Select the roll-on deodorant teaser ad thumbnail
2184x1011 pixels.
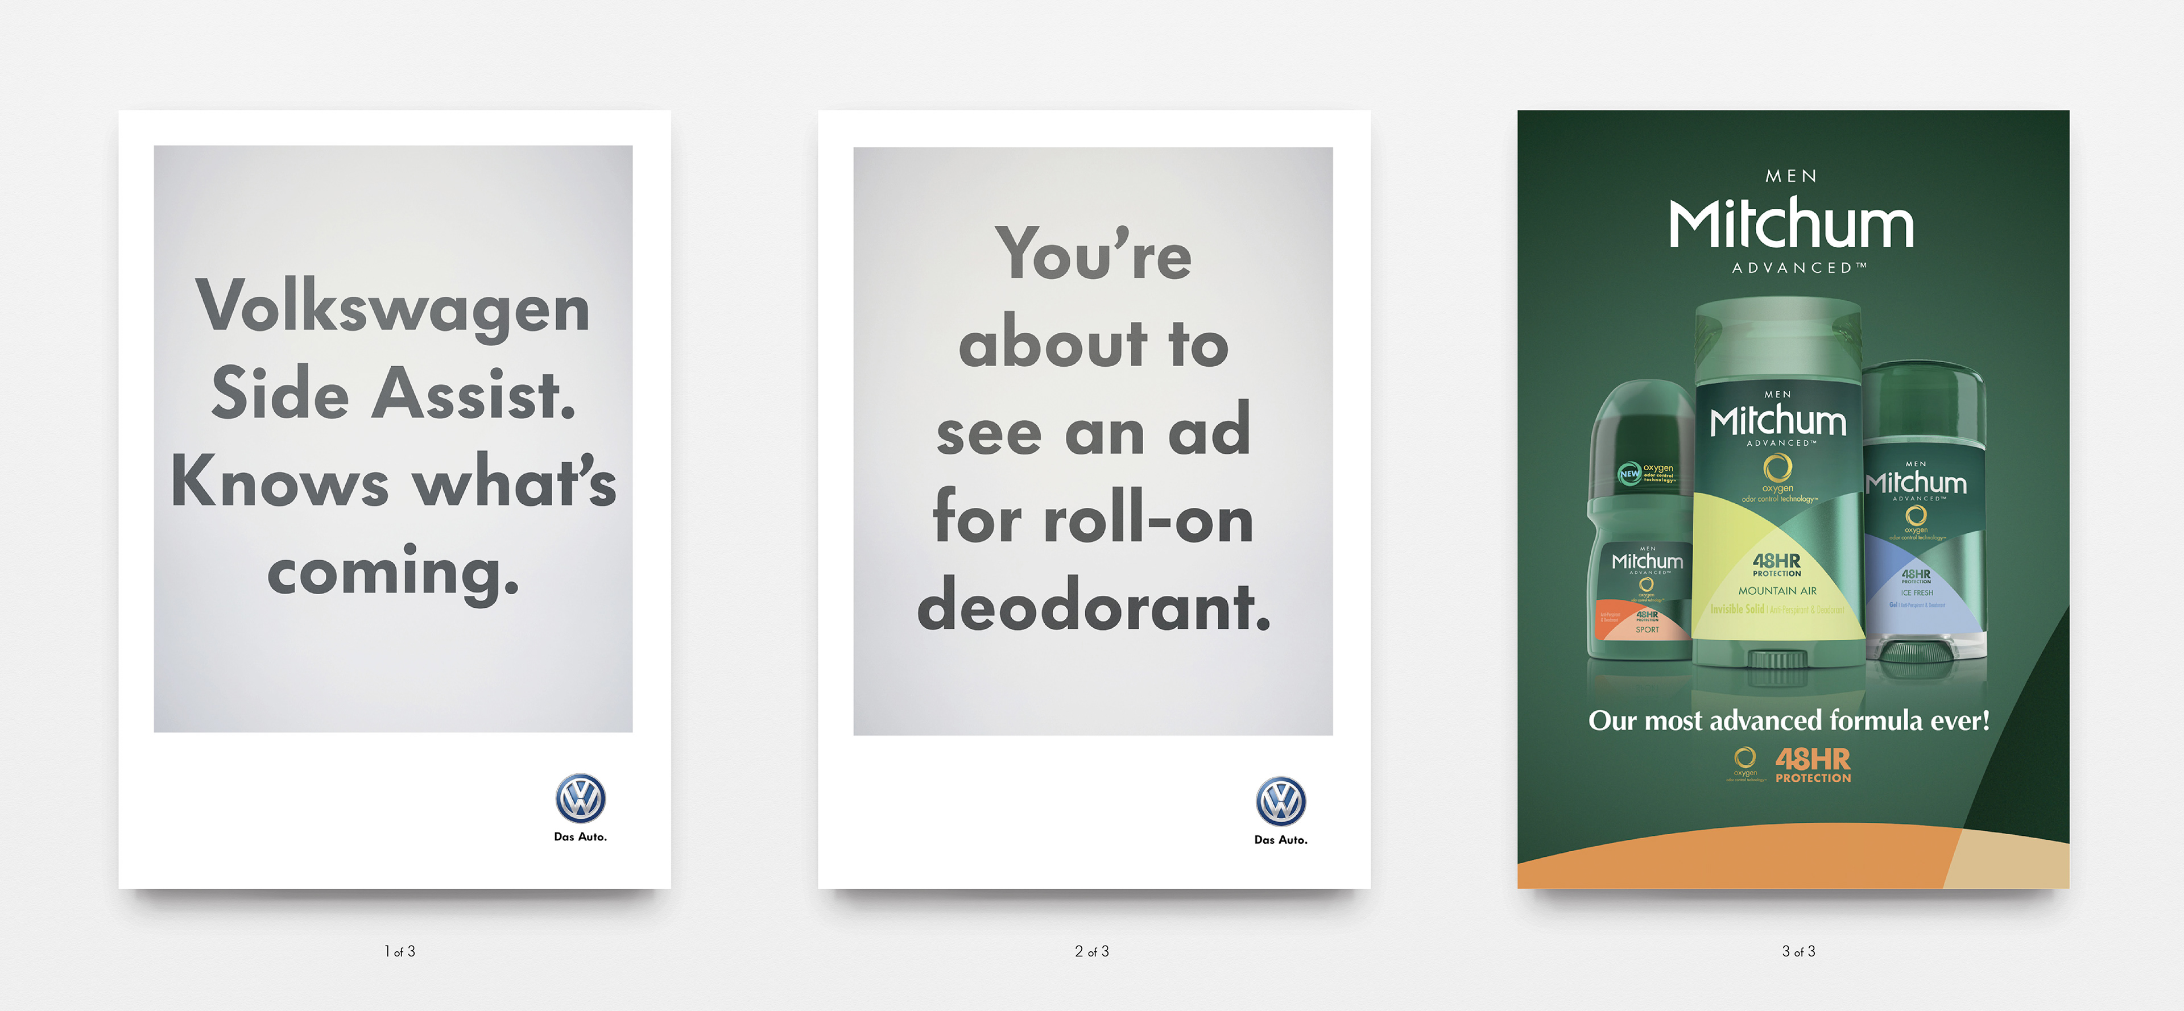pyautogui.click(x=1094, y=499)
